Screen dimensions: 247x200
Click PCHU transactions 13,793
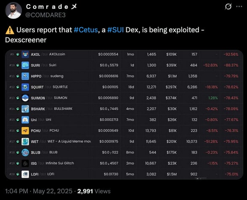coord(151,131)
